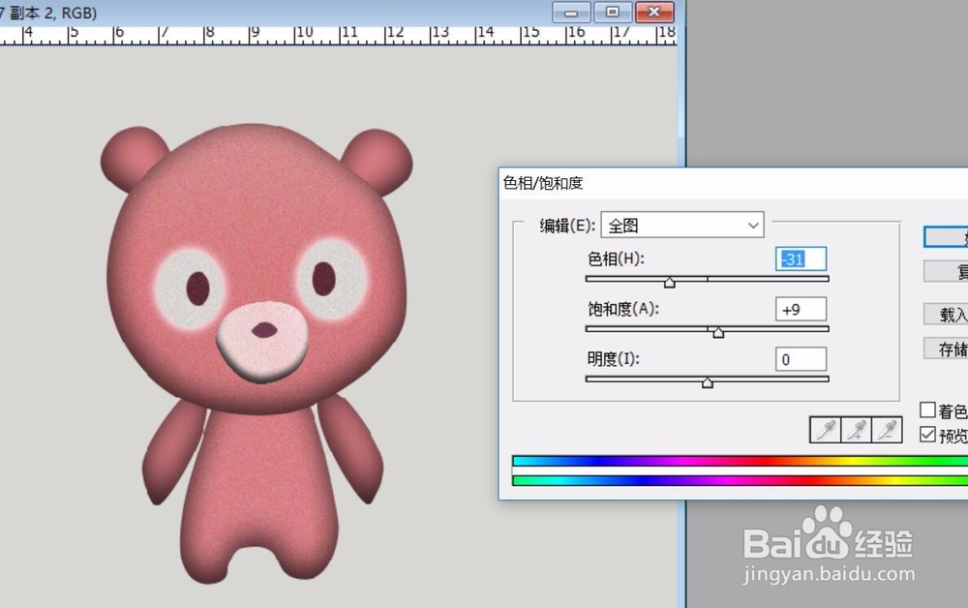Open the 编辑 channel dropdown showing 全图

(x=682, y=225)
